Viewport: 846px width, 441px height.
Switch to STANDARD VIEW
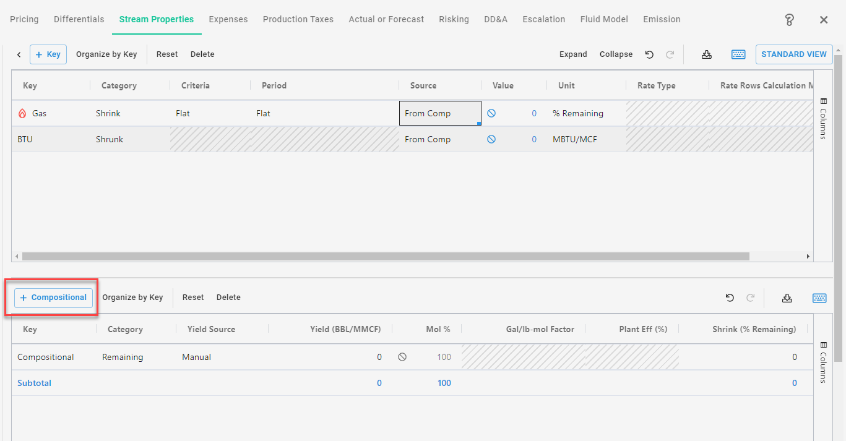[x=793, y=54]
